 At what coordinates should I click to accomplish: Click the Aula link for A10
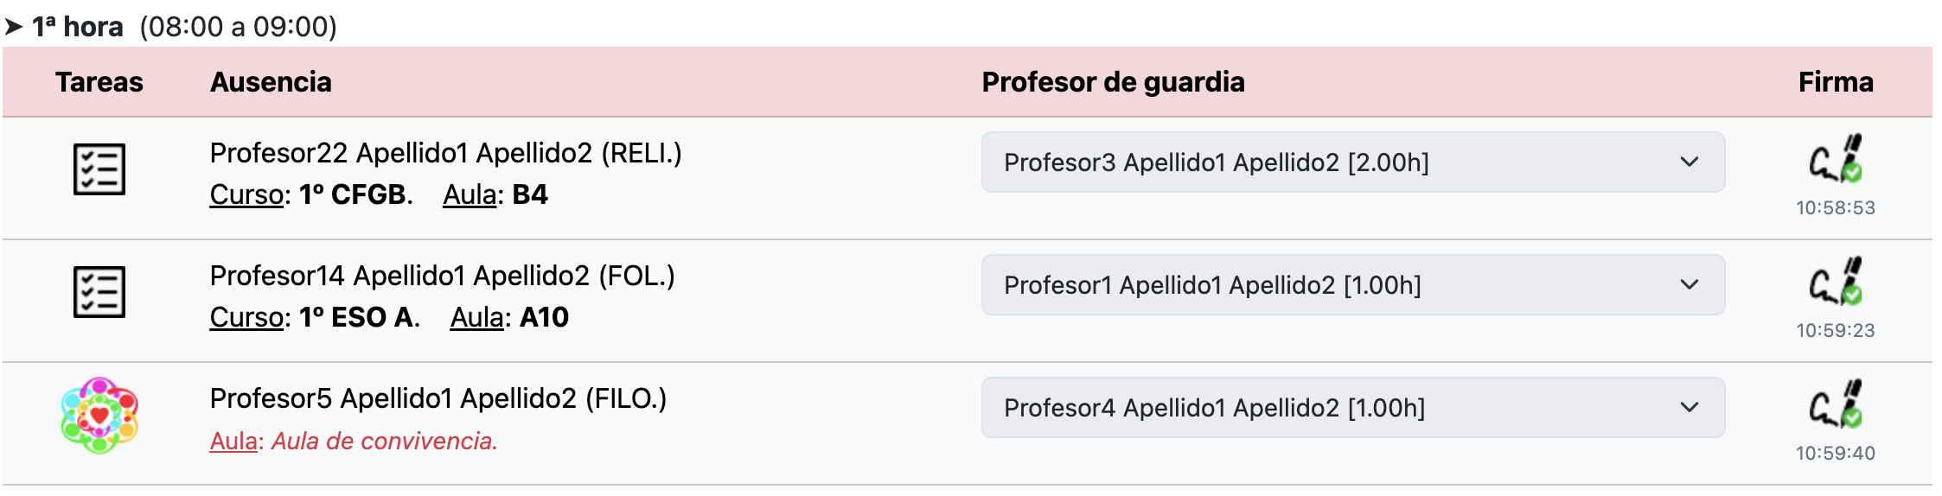(x=476, y=317)
